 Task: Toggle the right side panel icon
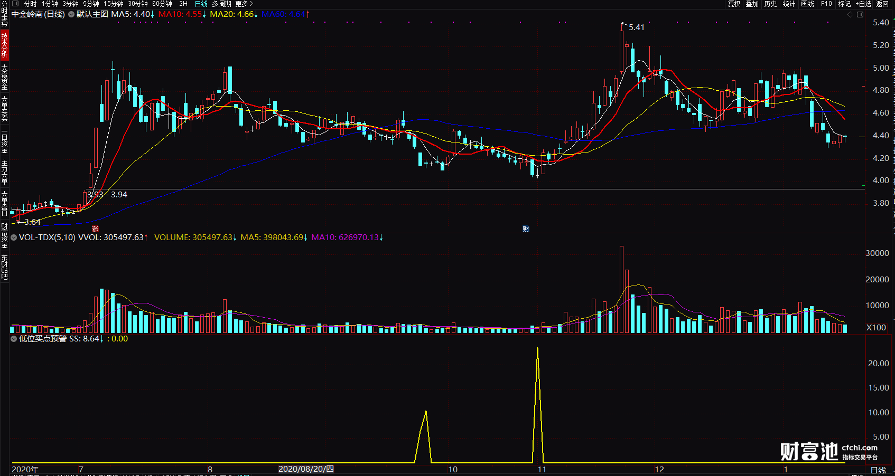click(860, 14)
